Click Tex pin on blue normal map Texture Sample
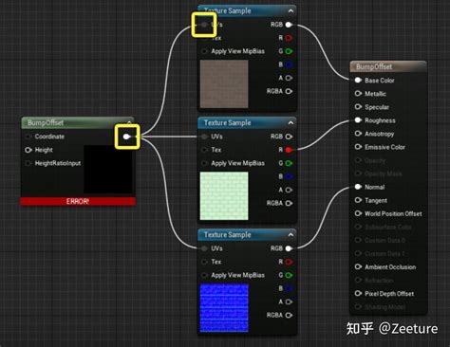This screenshot has height=347, width=450. [x=204, y=262]
